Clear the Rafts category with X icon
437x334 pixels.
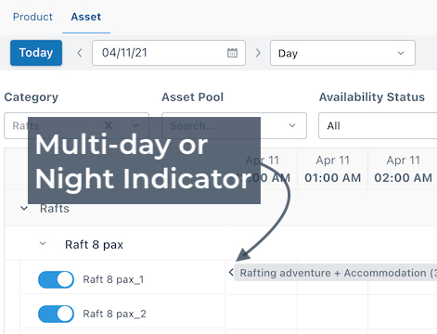(109, 125)
